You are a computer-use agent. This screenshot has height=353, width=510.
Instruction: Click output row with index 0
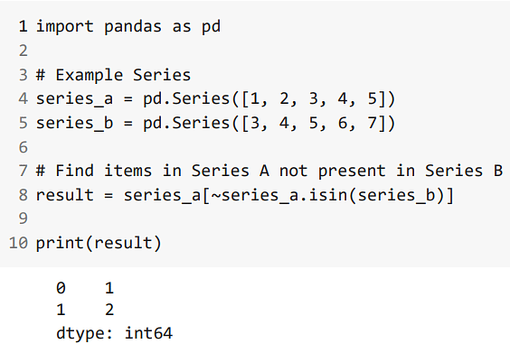click(85, 288)
